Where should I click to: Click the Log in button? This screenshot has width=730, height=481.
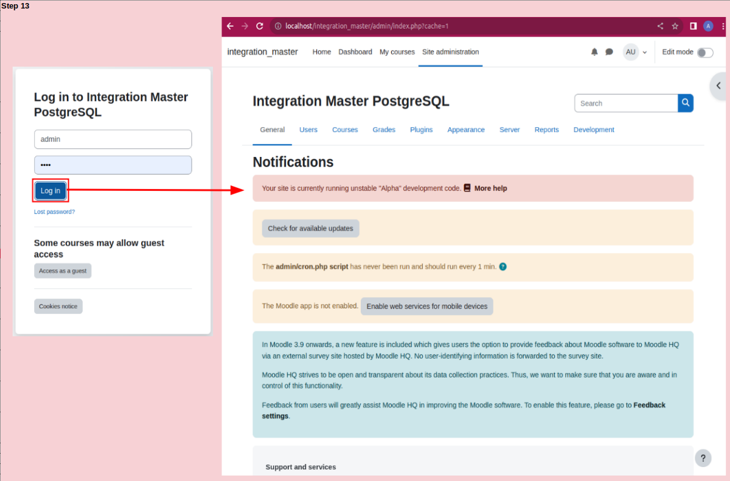[x=50, y=191]
